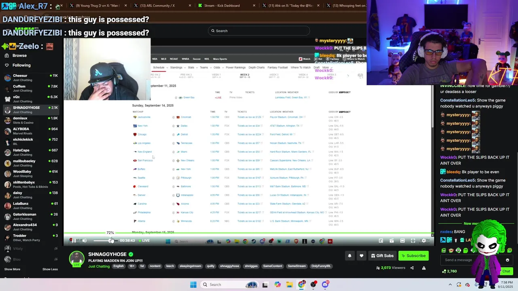Click the channel points 2,760 balance

[450, 271]
